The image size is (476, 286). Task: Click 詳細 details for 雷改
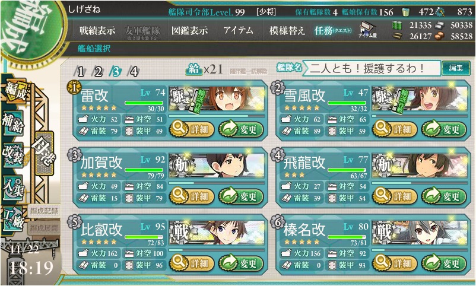pyautogui.click(x=192, y=129)
